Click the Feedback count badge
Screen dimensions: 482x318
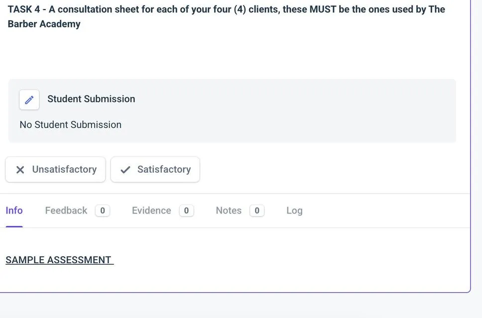[x=103, y=211]
